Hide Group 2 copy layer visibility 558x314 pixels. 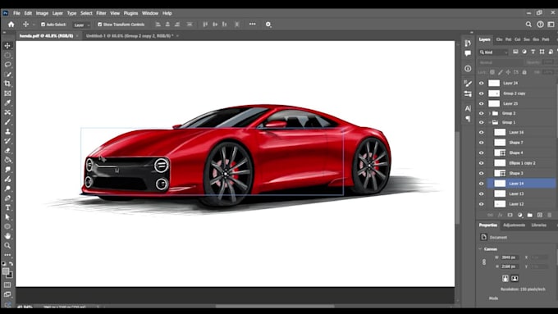coord(482,93)
